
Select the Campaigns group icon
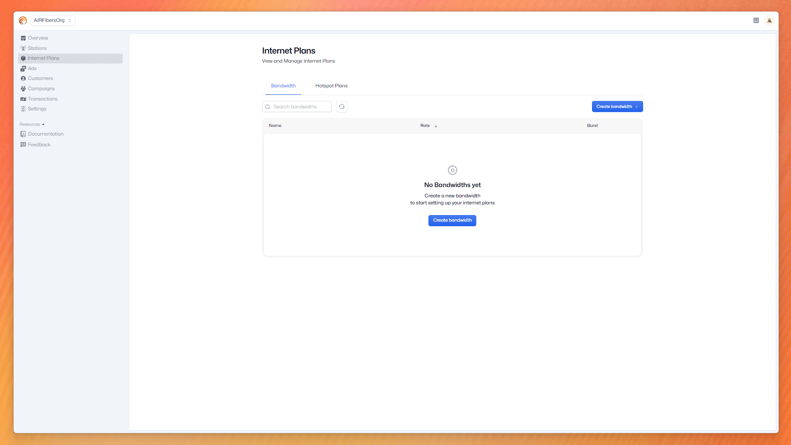click(23, 89)
